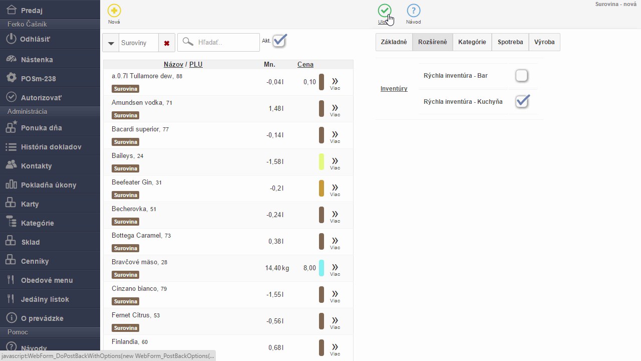Click the Bravčové mäso quantity 14,40 kg

click(x=277, y=268)
